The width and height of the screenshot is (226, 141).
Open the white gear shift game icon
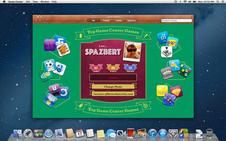pos(166,52)
